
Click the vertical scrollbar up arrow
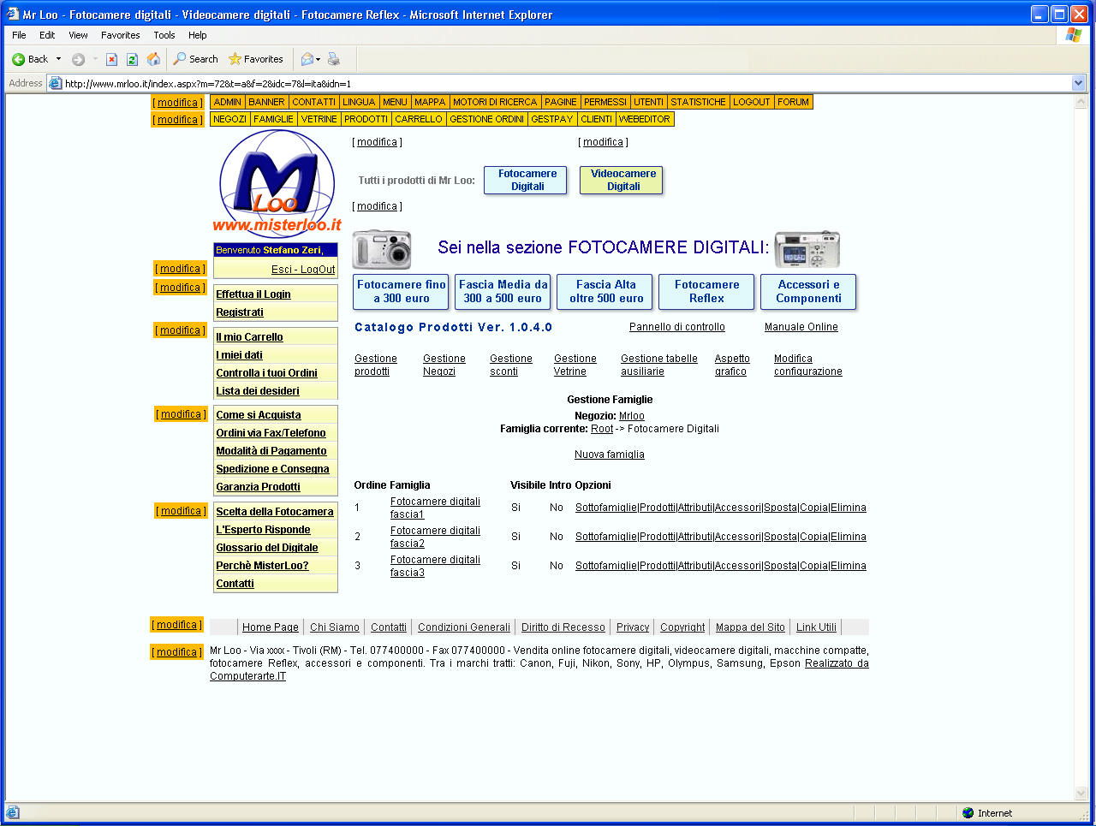coord(1081,102)
